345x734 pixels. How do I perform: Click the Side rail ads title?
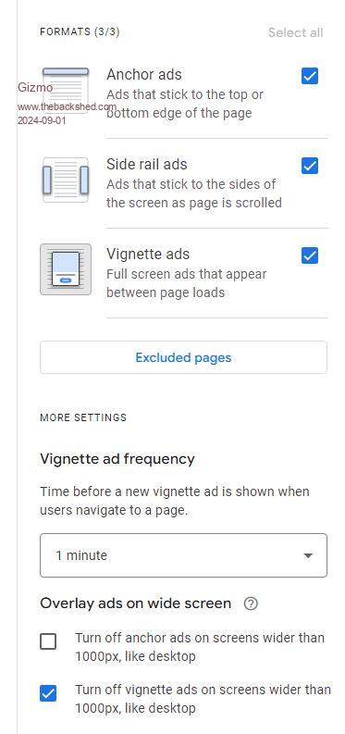point(147,165)
